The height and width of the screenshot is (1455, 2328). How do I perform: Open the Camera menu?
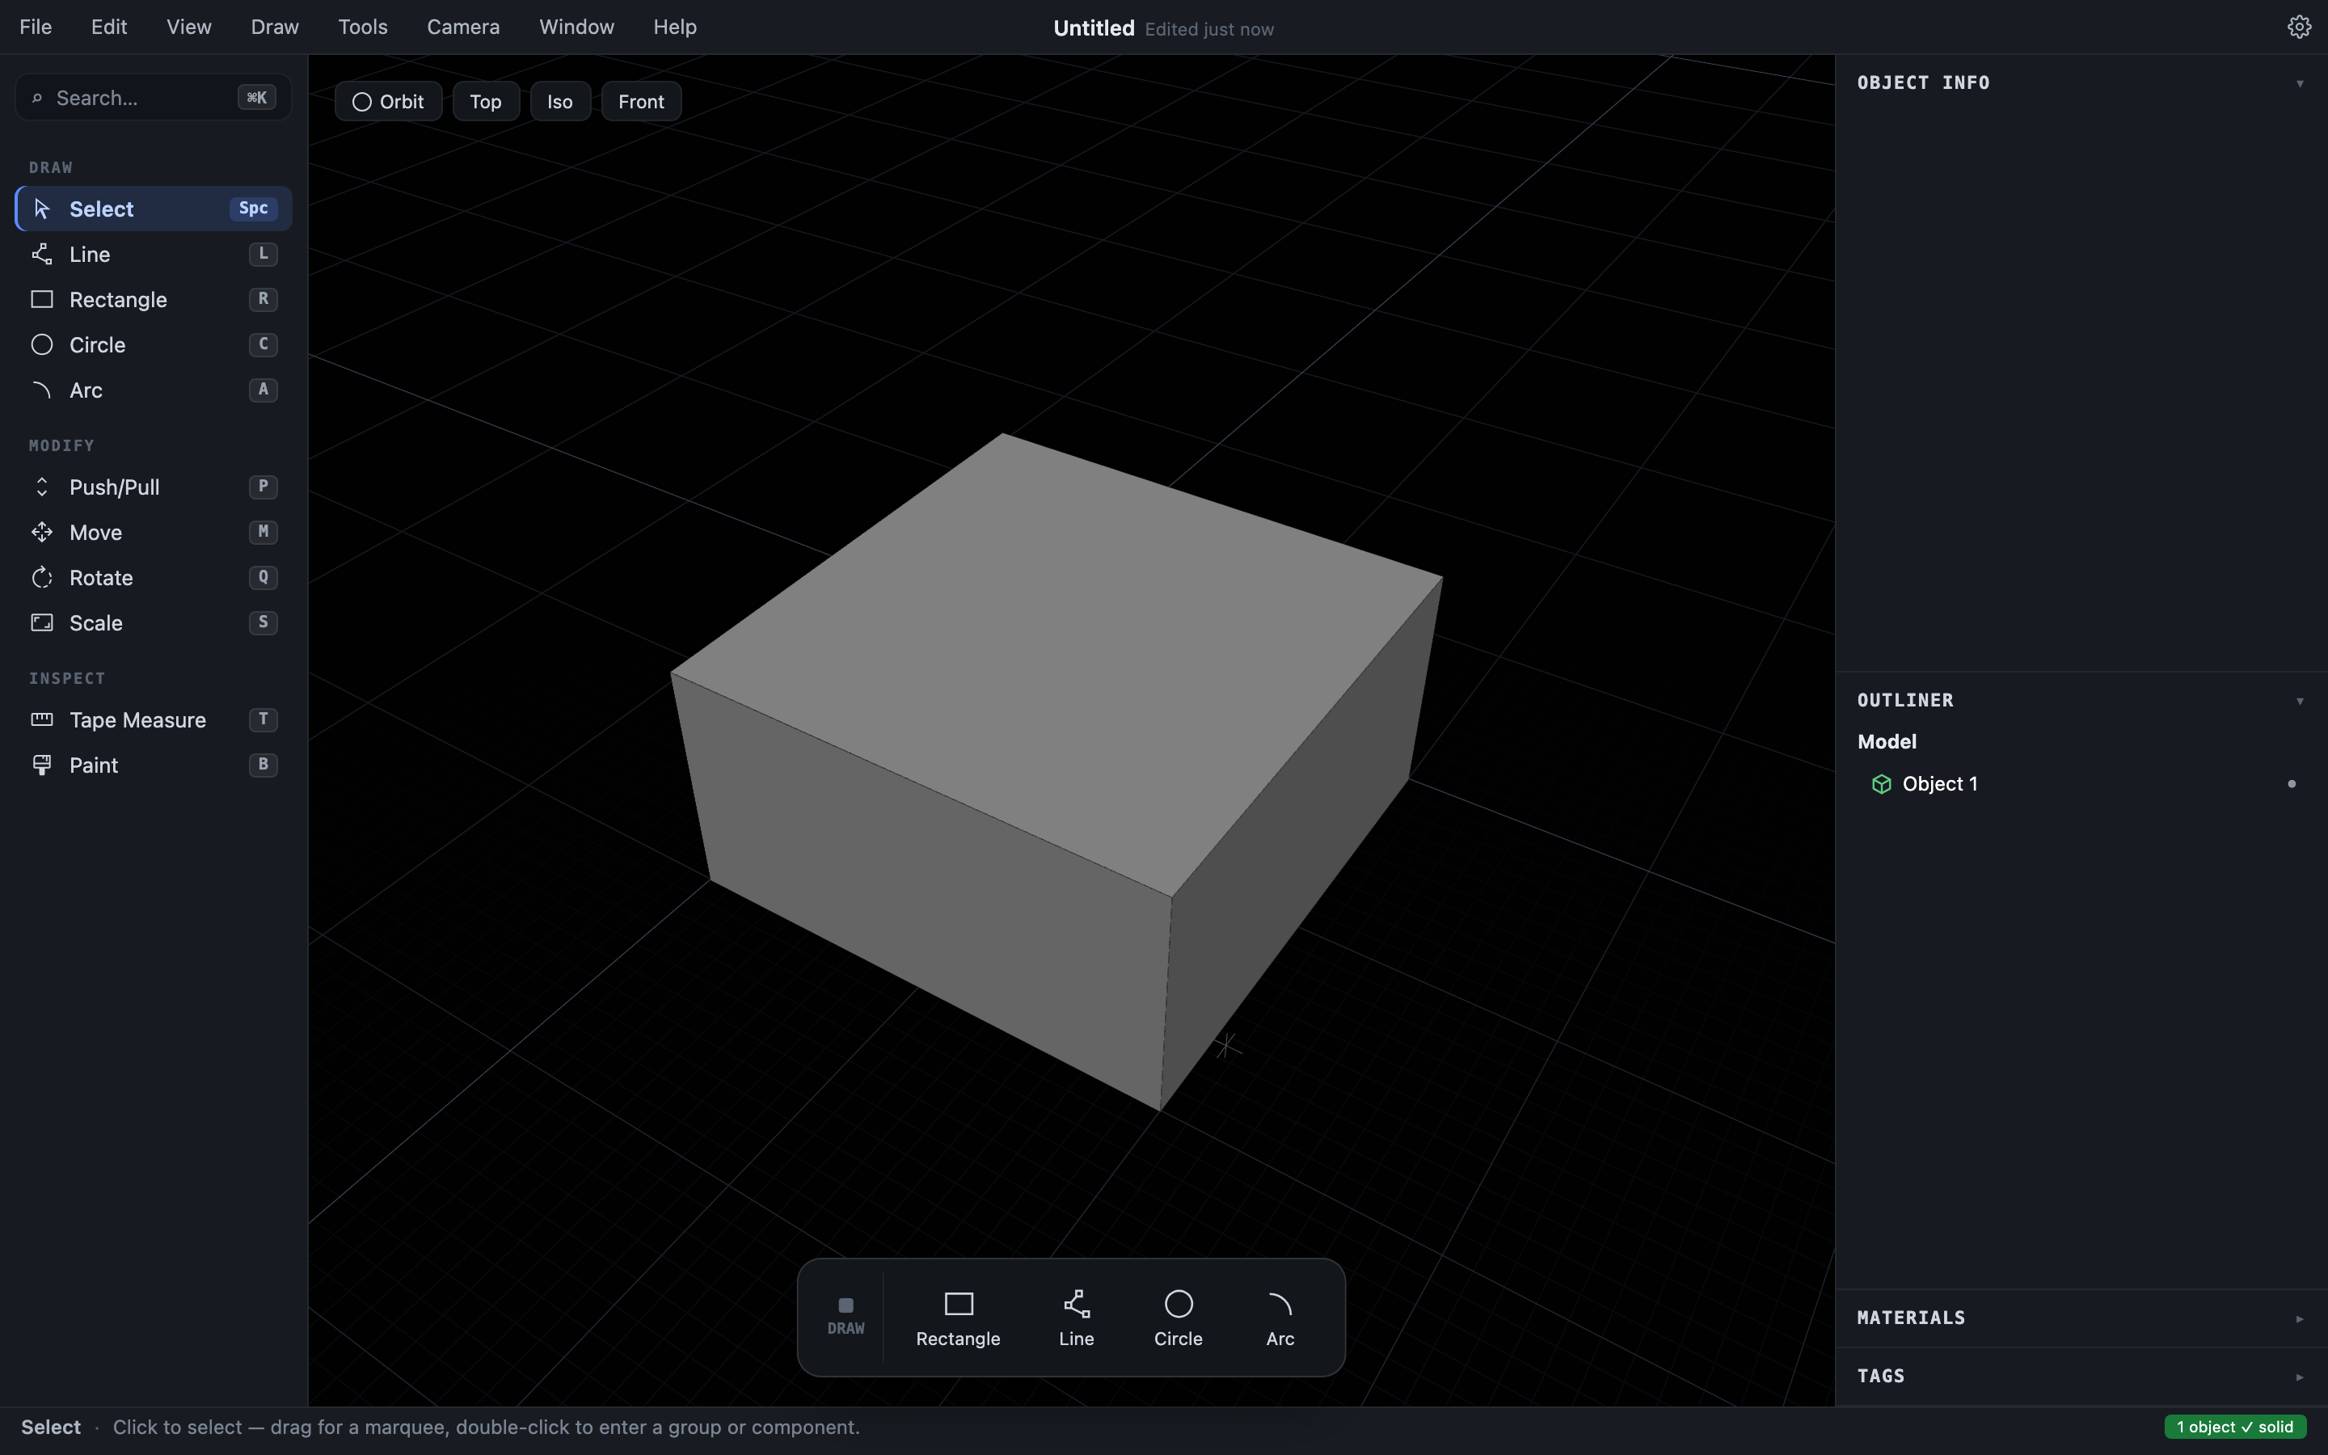pyautogui.click(x=464, y=27)
